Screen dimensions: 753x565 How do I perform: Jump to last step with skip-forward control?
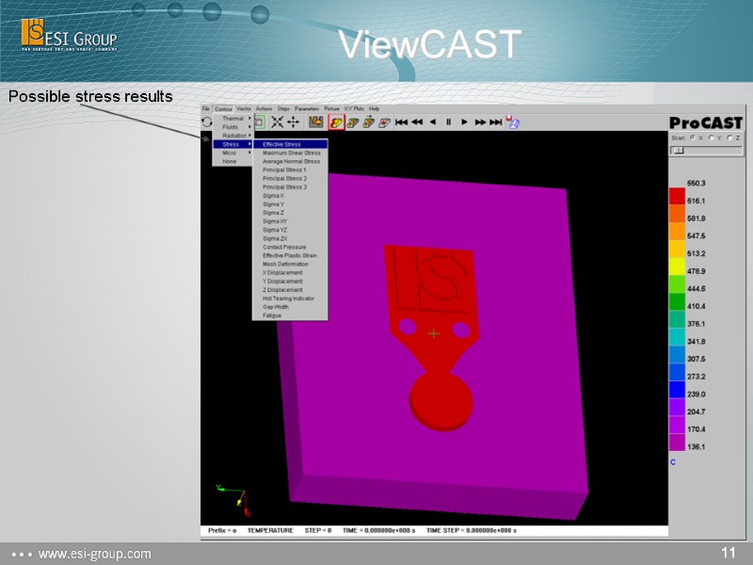tap(494, 121)
